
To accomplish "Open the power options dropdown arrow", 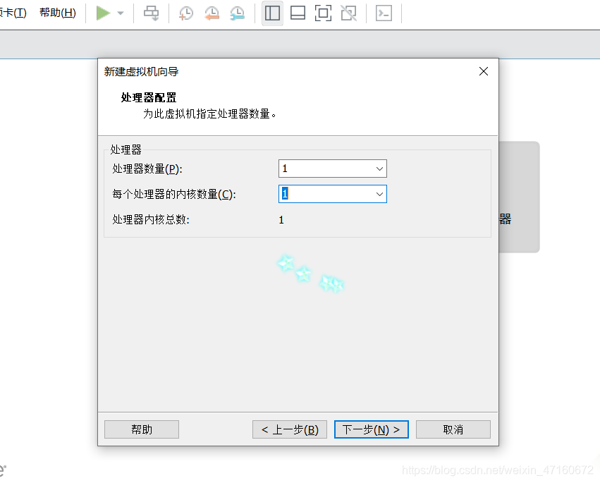I will tap(121, 13).
